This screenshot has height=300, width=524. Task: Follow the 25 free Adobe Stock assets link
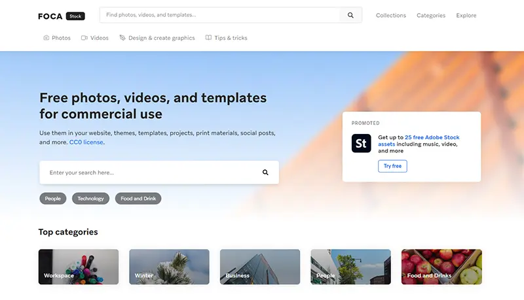pyautogui.click(x=419, y=141)
